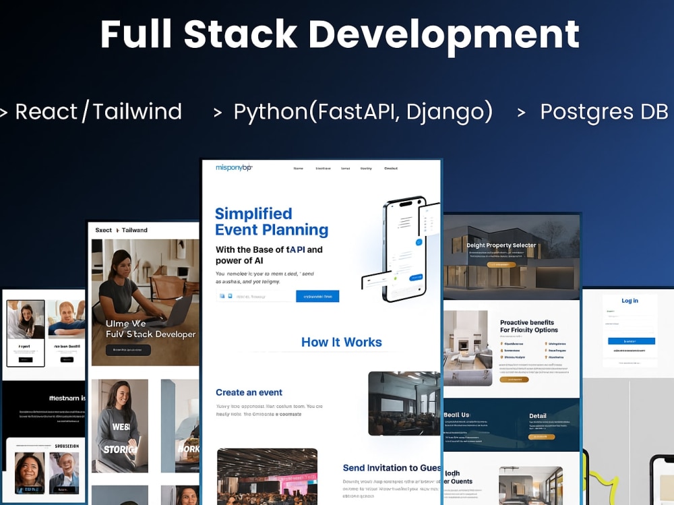Click the password input on the Log in form

coord(631,329)
